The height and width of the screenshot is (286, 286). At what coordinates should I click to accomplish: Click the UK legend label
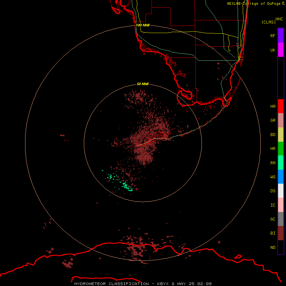coord(273,50)
